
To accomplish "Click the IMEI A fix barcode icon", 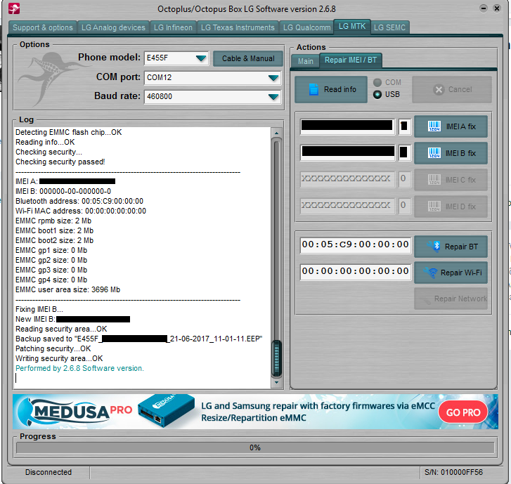I will [x=434, y=126].
